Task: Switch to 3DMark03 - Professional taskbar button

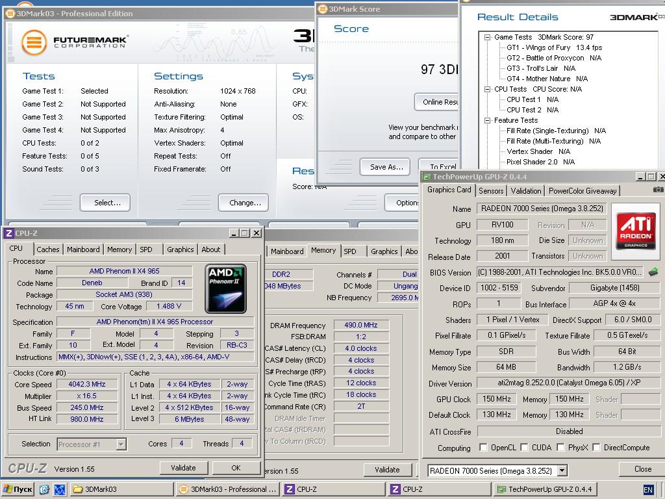Action: 227,489
